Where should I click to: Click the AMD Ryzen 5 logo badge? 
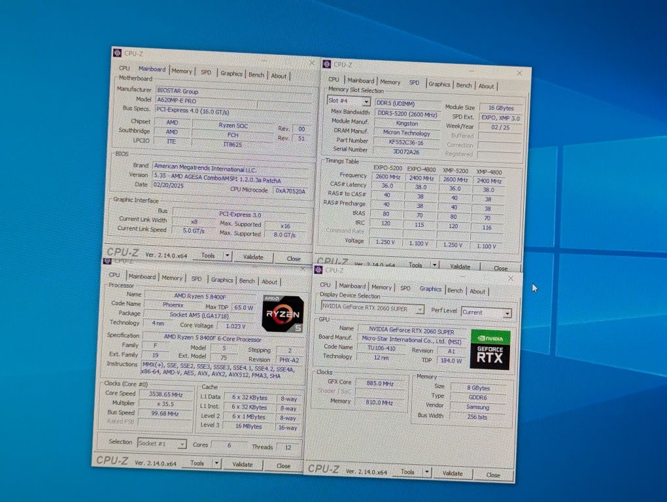283,314
